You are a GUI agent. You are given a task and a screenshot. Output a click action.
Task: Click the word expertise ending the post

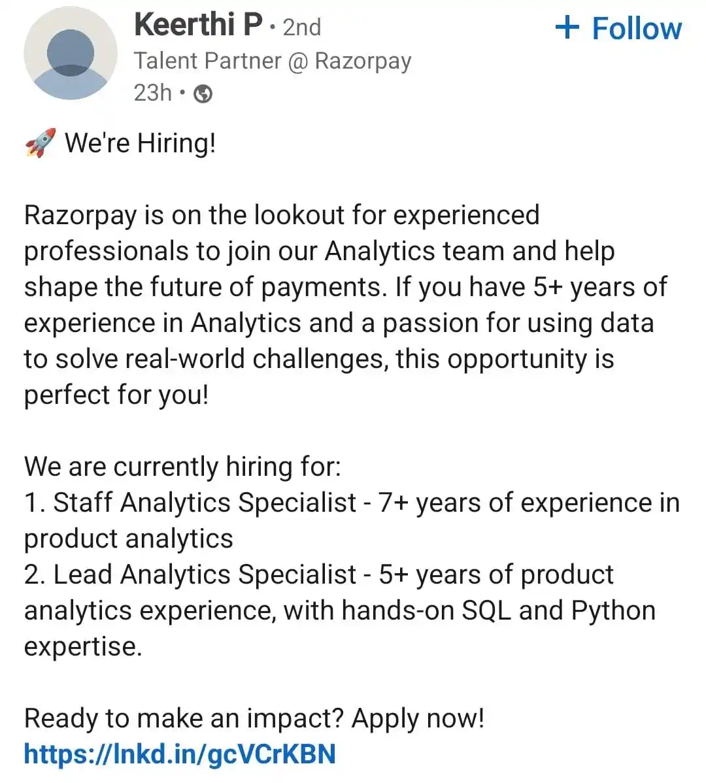pyautogui.click(x=83, y=646)
